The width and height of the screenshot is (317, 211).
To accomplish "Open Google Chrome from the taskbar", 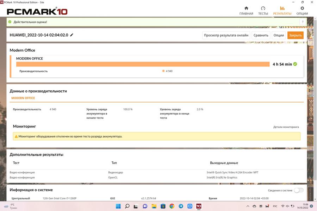I will click(172, 206).
